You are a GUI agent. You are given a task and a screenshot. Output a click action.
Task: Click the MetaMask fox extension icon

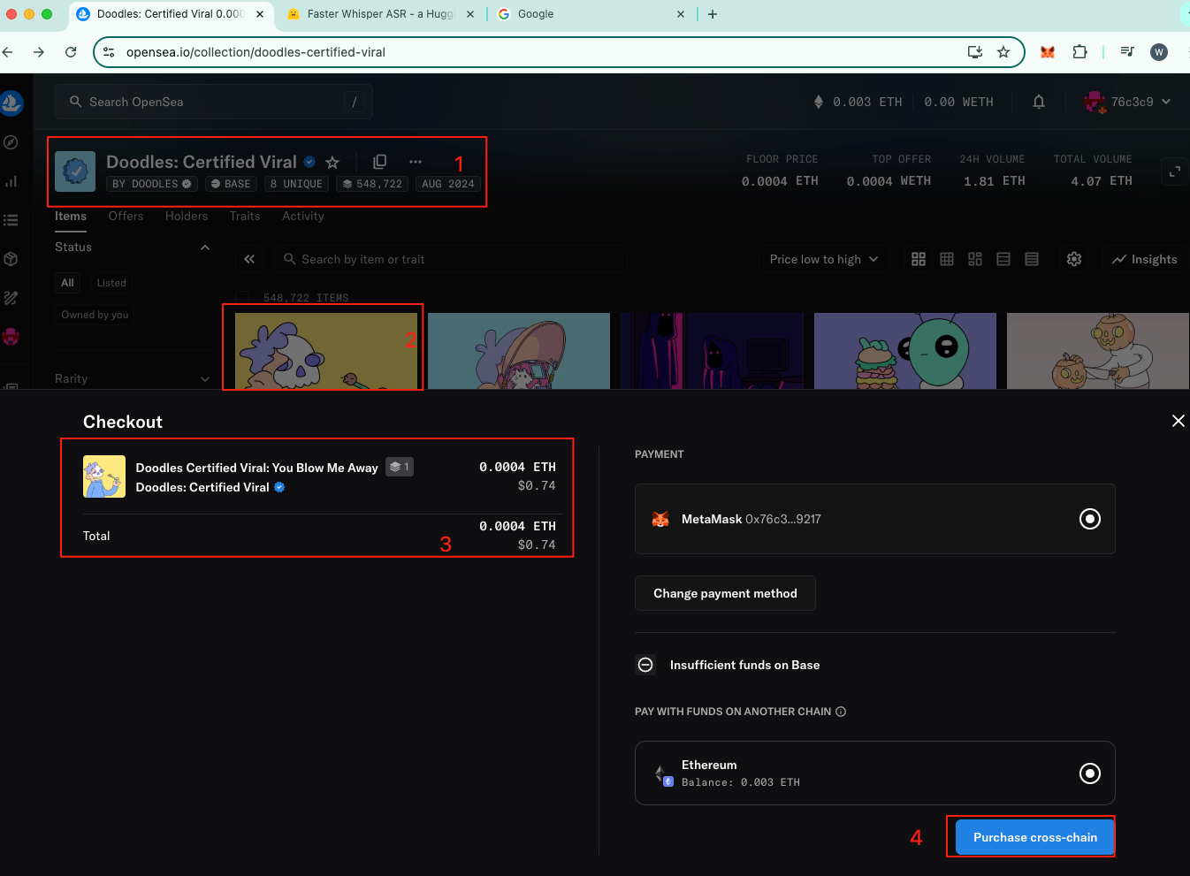[x=1048, y=52]
